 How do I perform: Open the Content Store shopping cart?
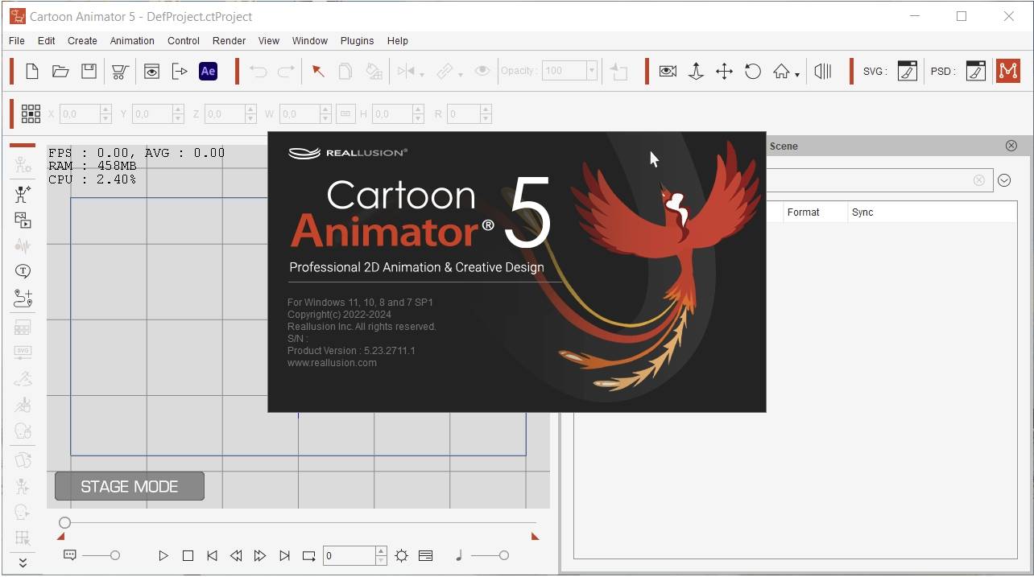119,71
